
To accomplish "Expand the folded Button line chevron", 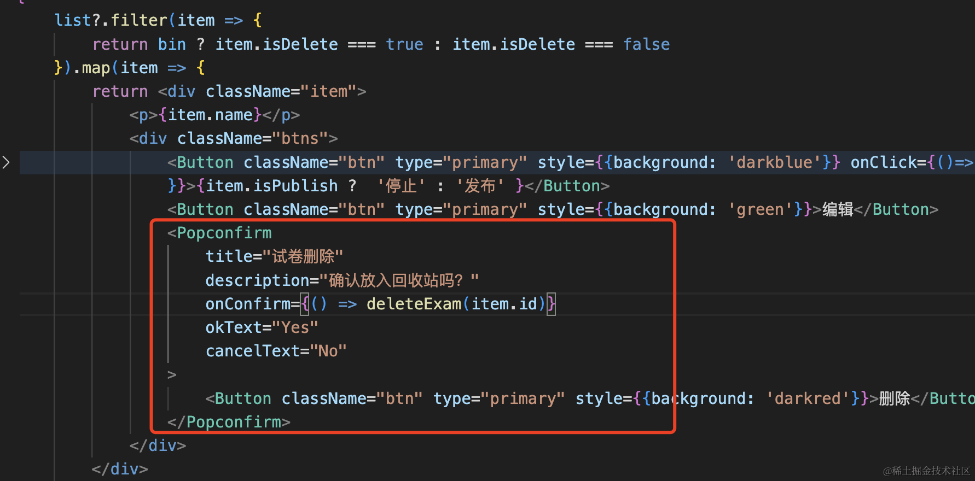I will pyautogui.click(x=6, y=162).
